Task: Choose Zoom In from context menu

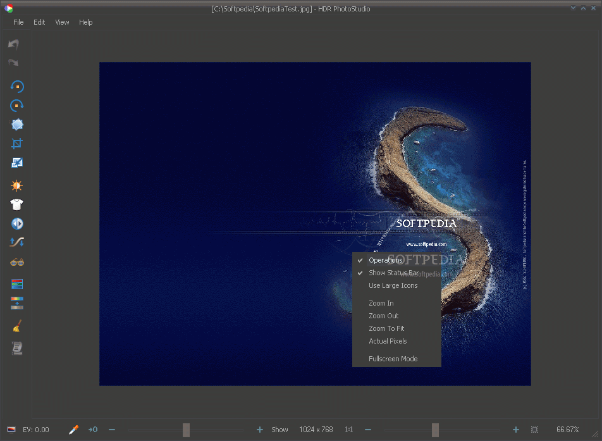Action: click(396, 303)
